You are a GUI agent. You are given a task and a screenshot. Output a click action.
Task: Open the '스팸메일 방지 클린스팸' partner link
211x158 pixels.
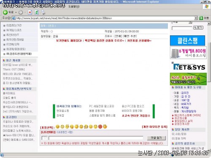102,115
